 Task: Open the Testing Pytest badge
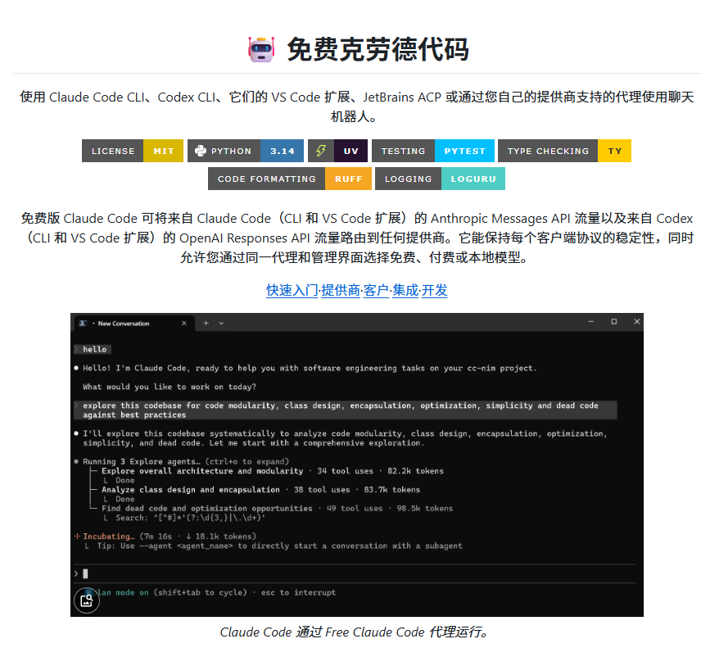[x=433, y=151]
